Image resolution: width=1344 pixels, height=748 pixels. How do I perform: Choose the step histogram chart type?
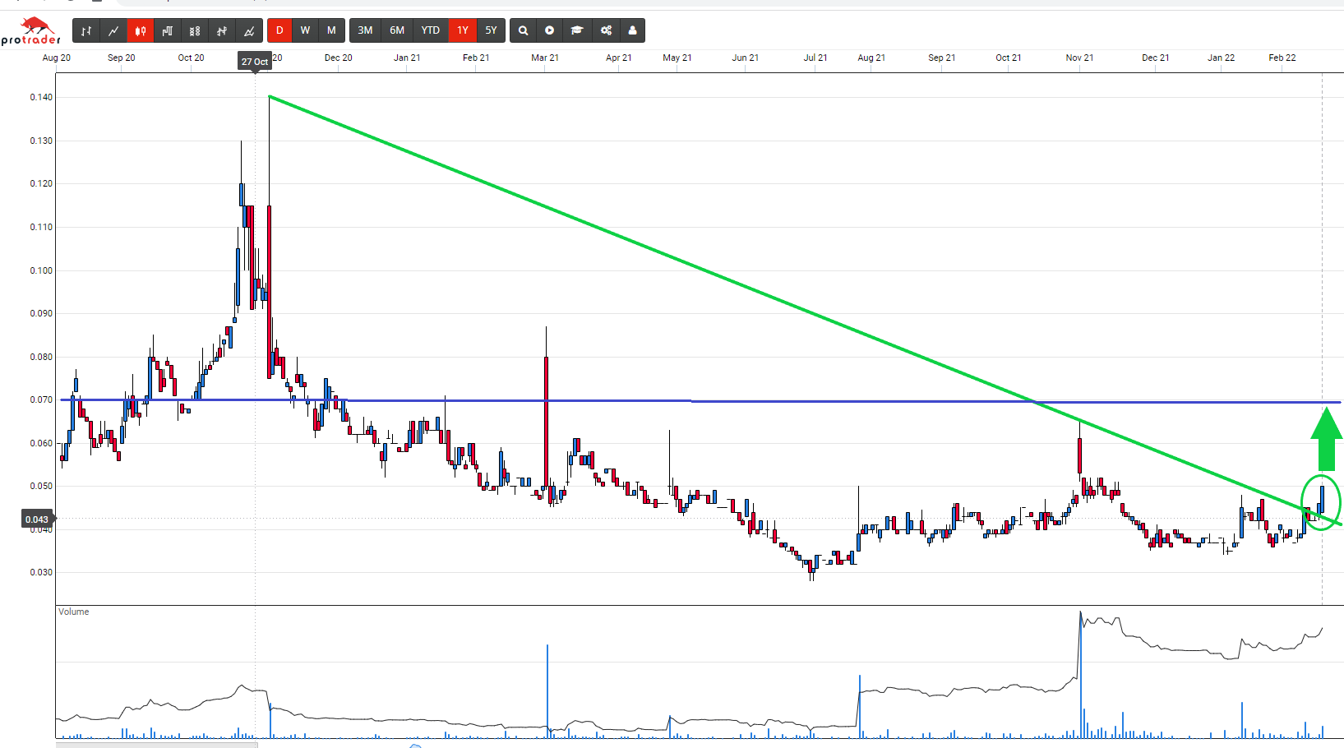[x=168, y=30]
